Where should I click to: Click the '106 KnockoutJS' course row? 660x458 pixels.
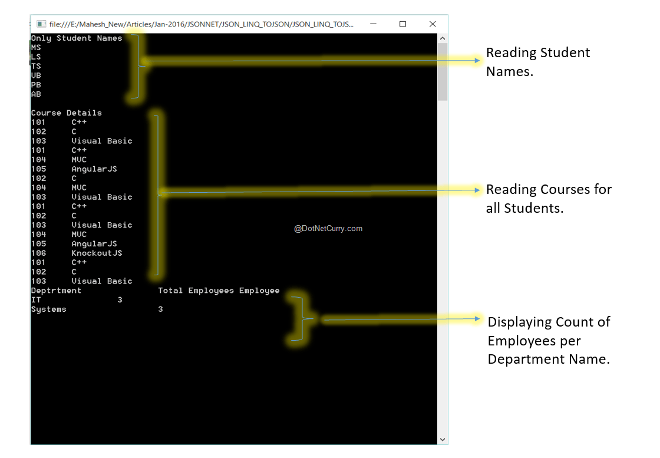(x=77, y=253)
